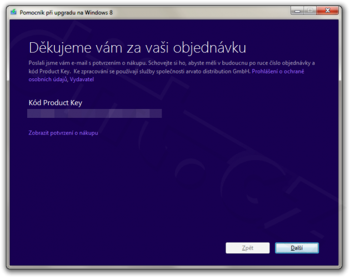Click the heading Děkujeme vám za vaši objednávku

click(x=137, y=48)
